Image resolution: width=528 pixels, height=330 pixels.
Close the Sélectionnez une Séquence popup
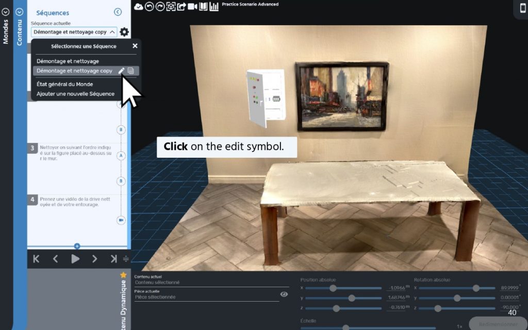point(135,46)
